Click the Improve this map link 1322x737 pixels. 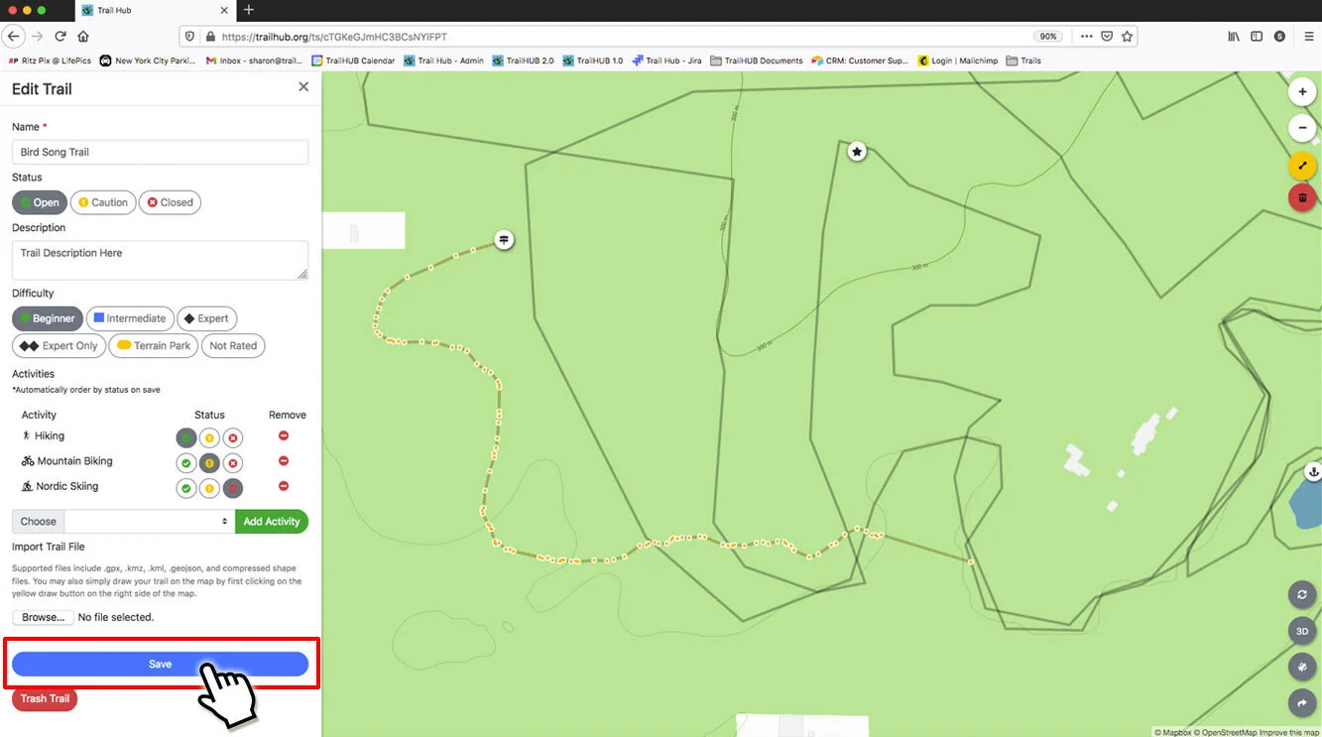pos(1289,732)
